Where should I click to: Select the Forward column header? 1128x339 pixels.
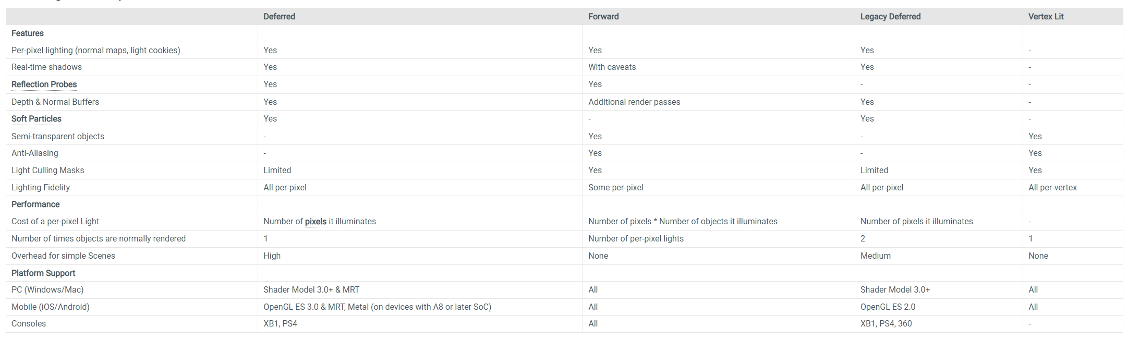point(603,17)
